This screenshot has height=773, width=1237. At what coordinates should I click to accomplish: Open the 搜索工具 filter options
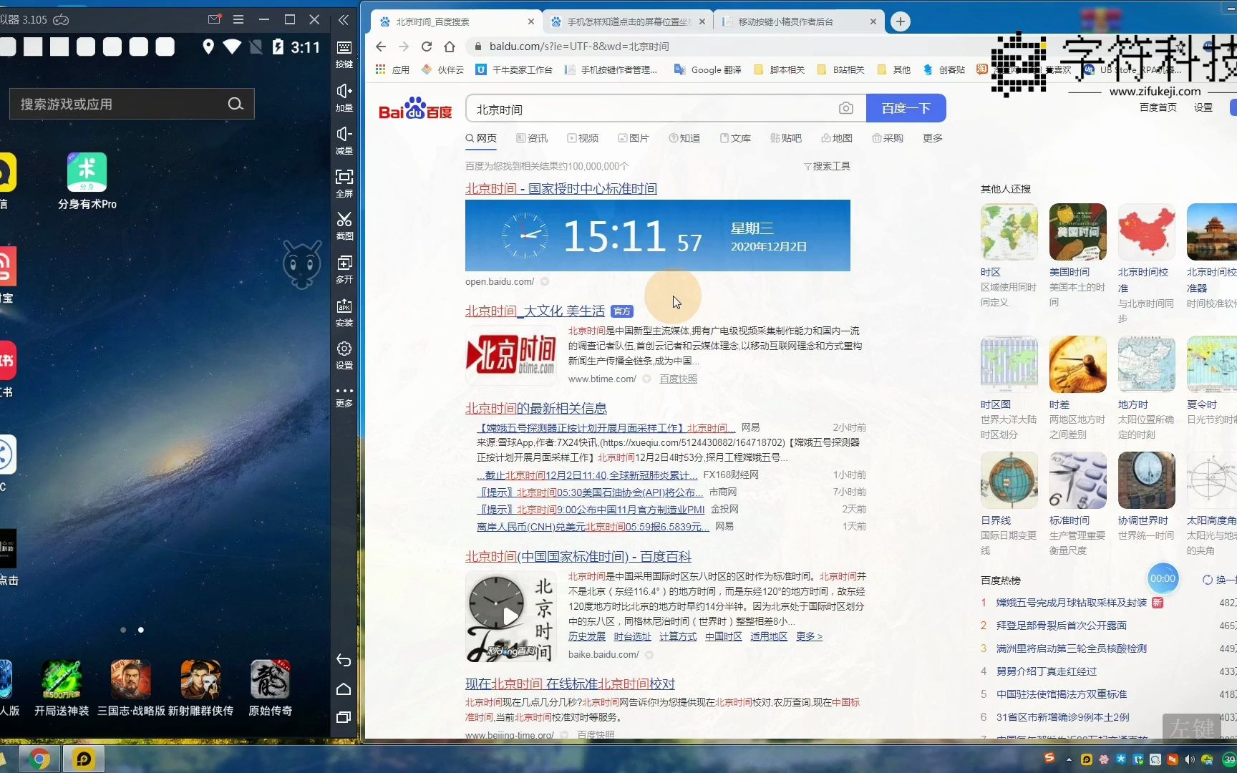tap(827, 166)
